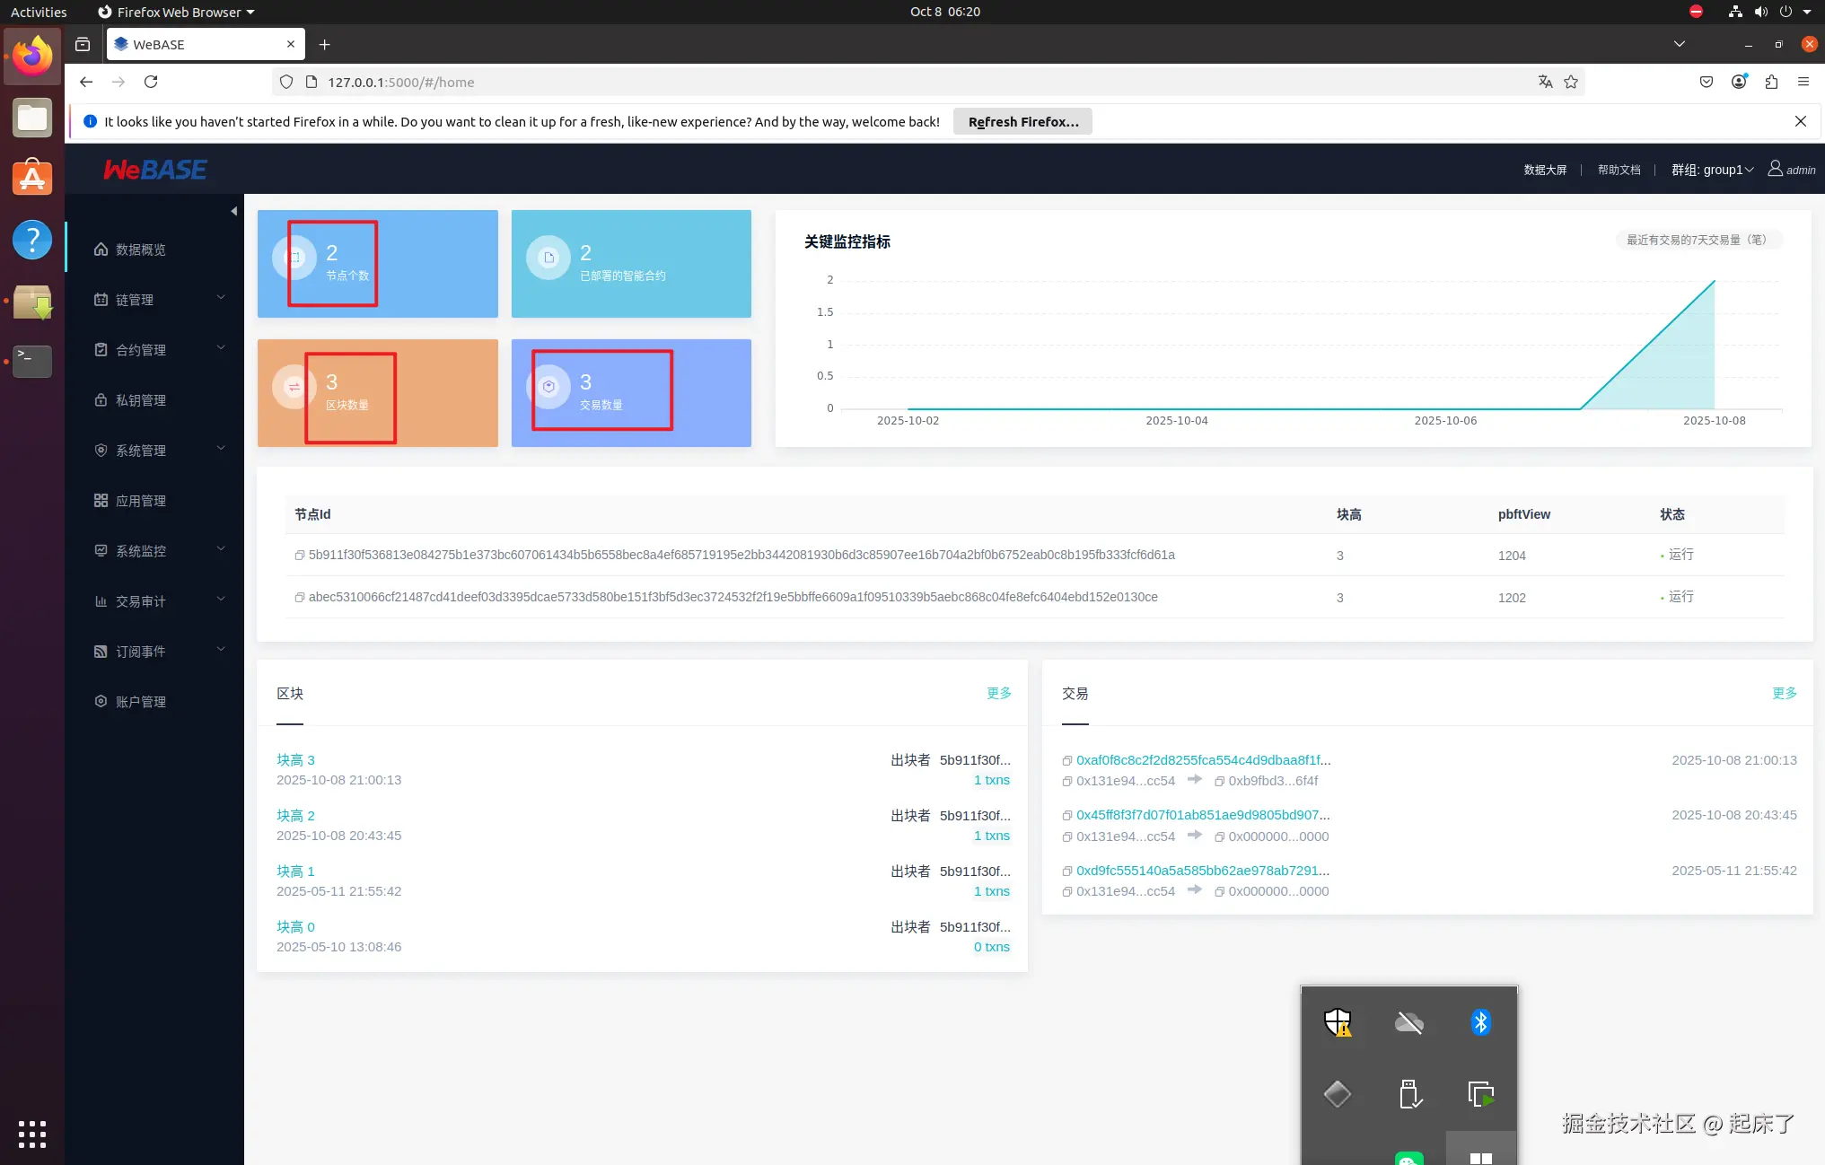The width and height of the screenshot is (1825, 1165).
Task: Open the 块高 3 block link
Action: point(295,760)
